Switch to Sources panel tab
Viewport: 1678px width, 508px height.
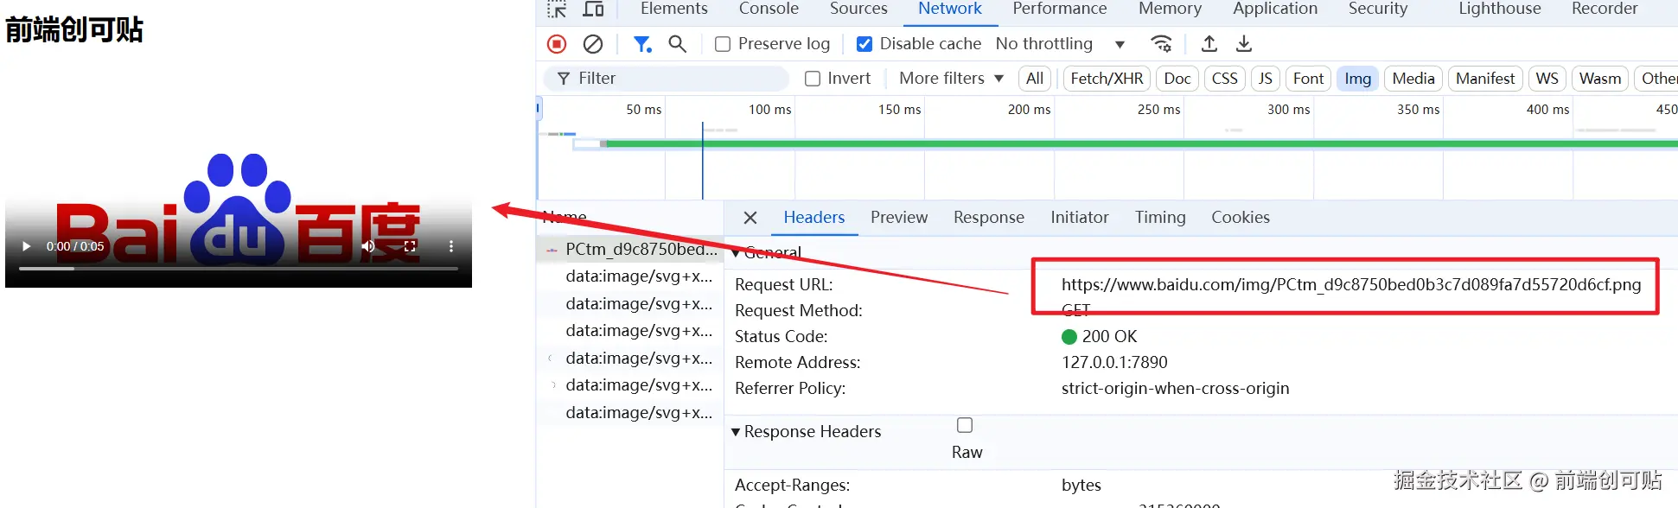click(x=858, y=9)
